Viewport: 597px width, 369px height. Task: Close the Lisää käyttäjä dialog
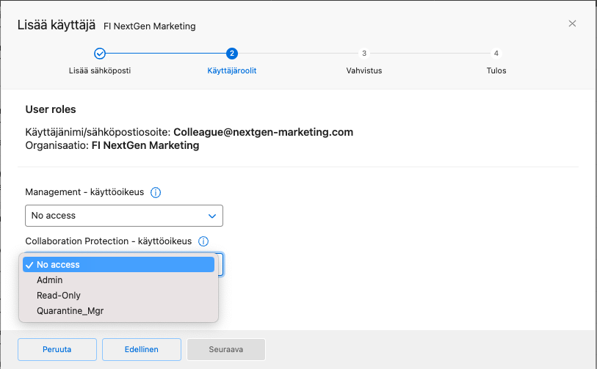point(572,23)
